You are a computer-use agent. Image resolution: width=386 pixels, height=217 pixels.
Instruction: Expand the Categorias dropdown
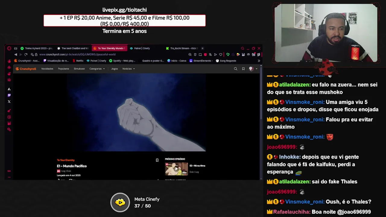[x=97, y=69]
